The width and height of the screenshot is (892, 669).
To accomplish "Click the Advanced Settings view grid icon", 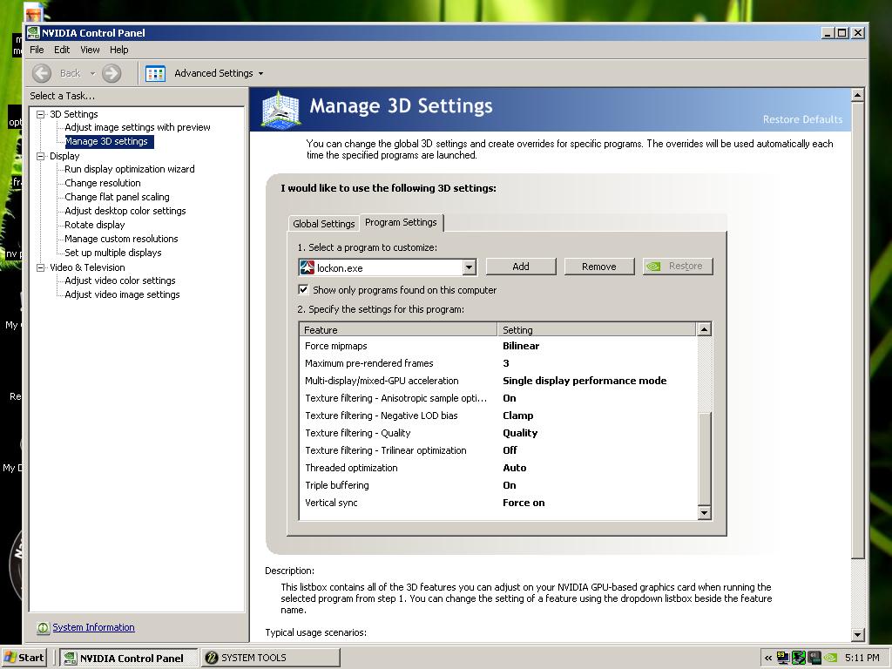I will [x=155, y=73].
